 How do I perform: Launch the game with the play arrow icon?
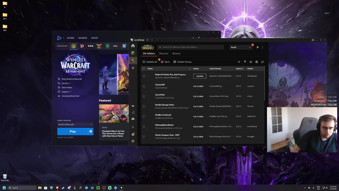(258, 47)
